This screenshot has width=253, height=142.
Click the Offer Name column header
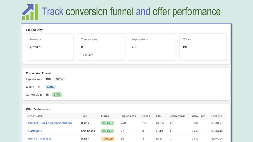click(35, 116)
